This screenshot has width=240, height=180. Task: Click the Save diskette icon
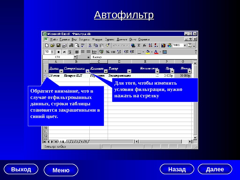[58, 45]
